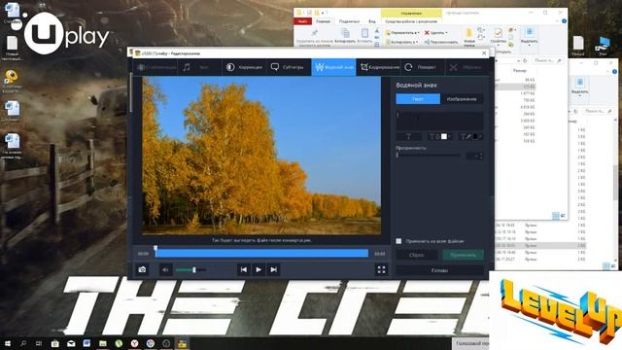This screenshot has width=622, height=350.
Task: Enable Применить ко всем файлам checkbox
Action: click(398, 241)
